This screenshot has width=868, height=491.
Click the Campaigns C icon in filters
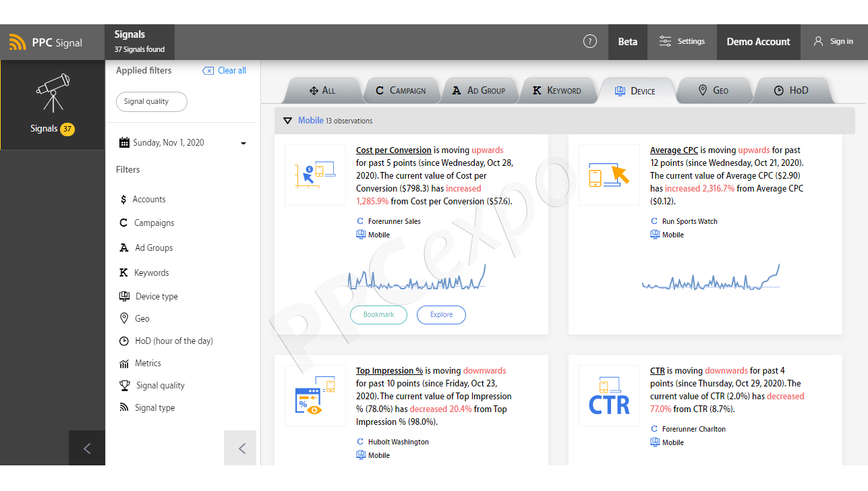(123, 223)
